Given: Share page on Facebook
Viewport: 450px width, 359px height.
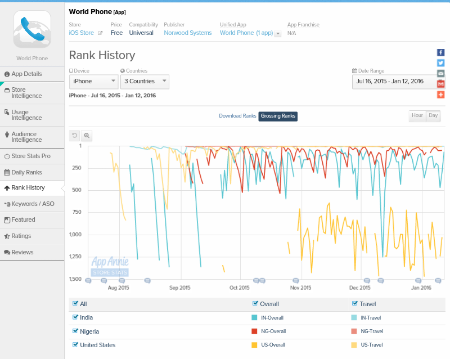Looking at the screenshot, I should tap(440, 52).
